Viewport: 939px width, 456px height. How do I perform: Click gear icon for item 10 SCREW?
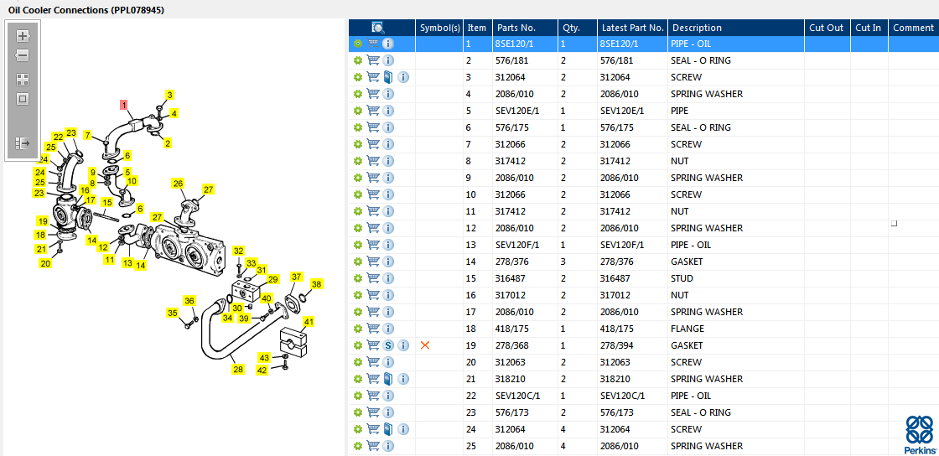click(357, 194)
